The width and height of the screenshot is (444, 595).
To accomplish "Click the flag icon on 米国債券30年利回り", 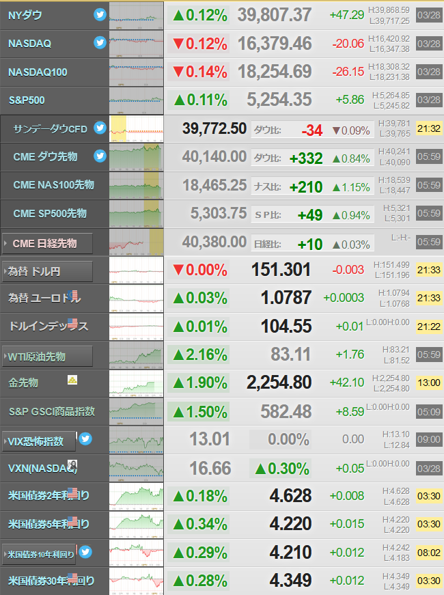I will (72, 578).
